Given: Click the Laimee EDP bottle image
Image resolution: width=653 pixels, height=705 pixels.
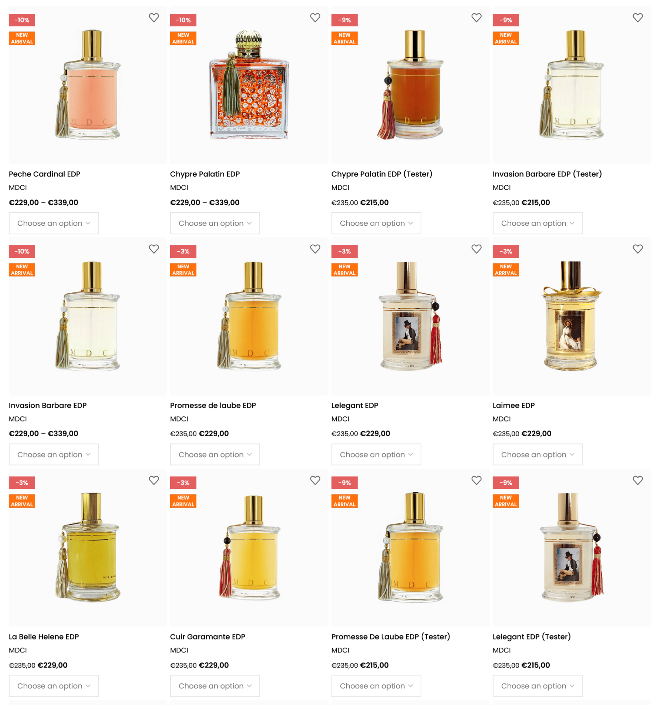Looking at the screenshot, I should [572, 316].
